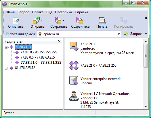Click the host computer icon in details

pos(74,46)
